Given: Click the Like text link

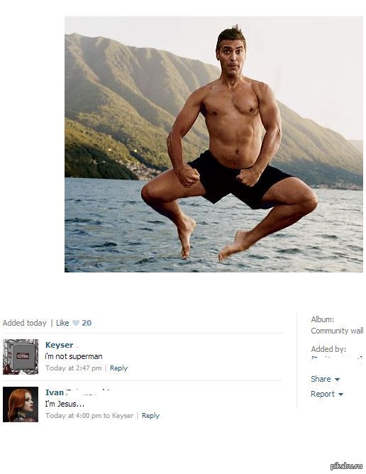Looking at the screenshot, I should [x=62, y=323].
